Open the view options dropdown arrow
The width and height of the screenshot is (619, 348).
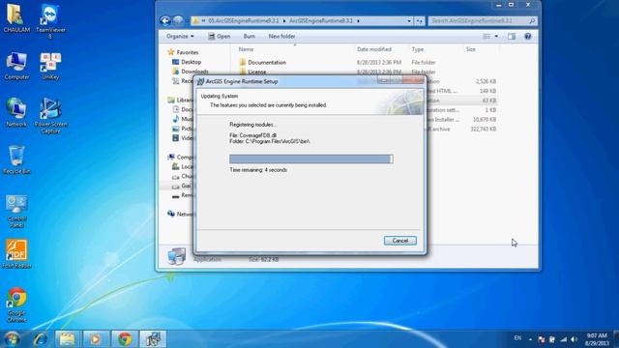pyautogui.click(x=496, y=37)
